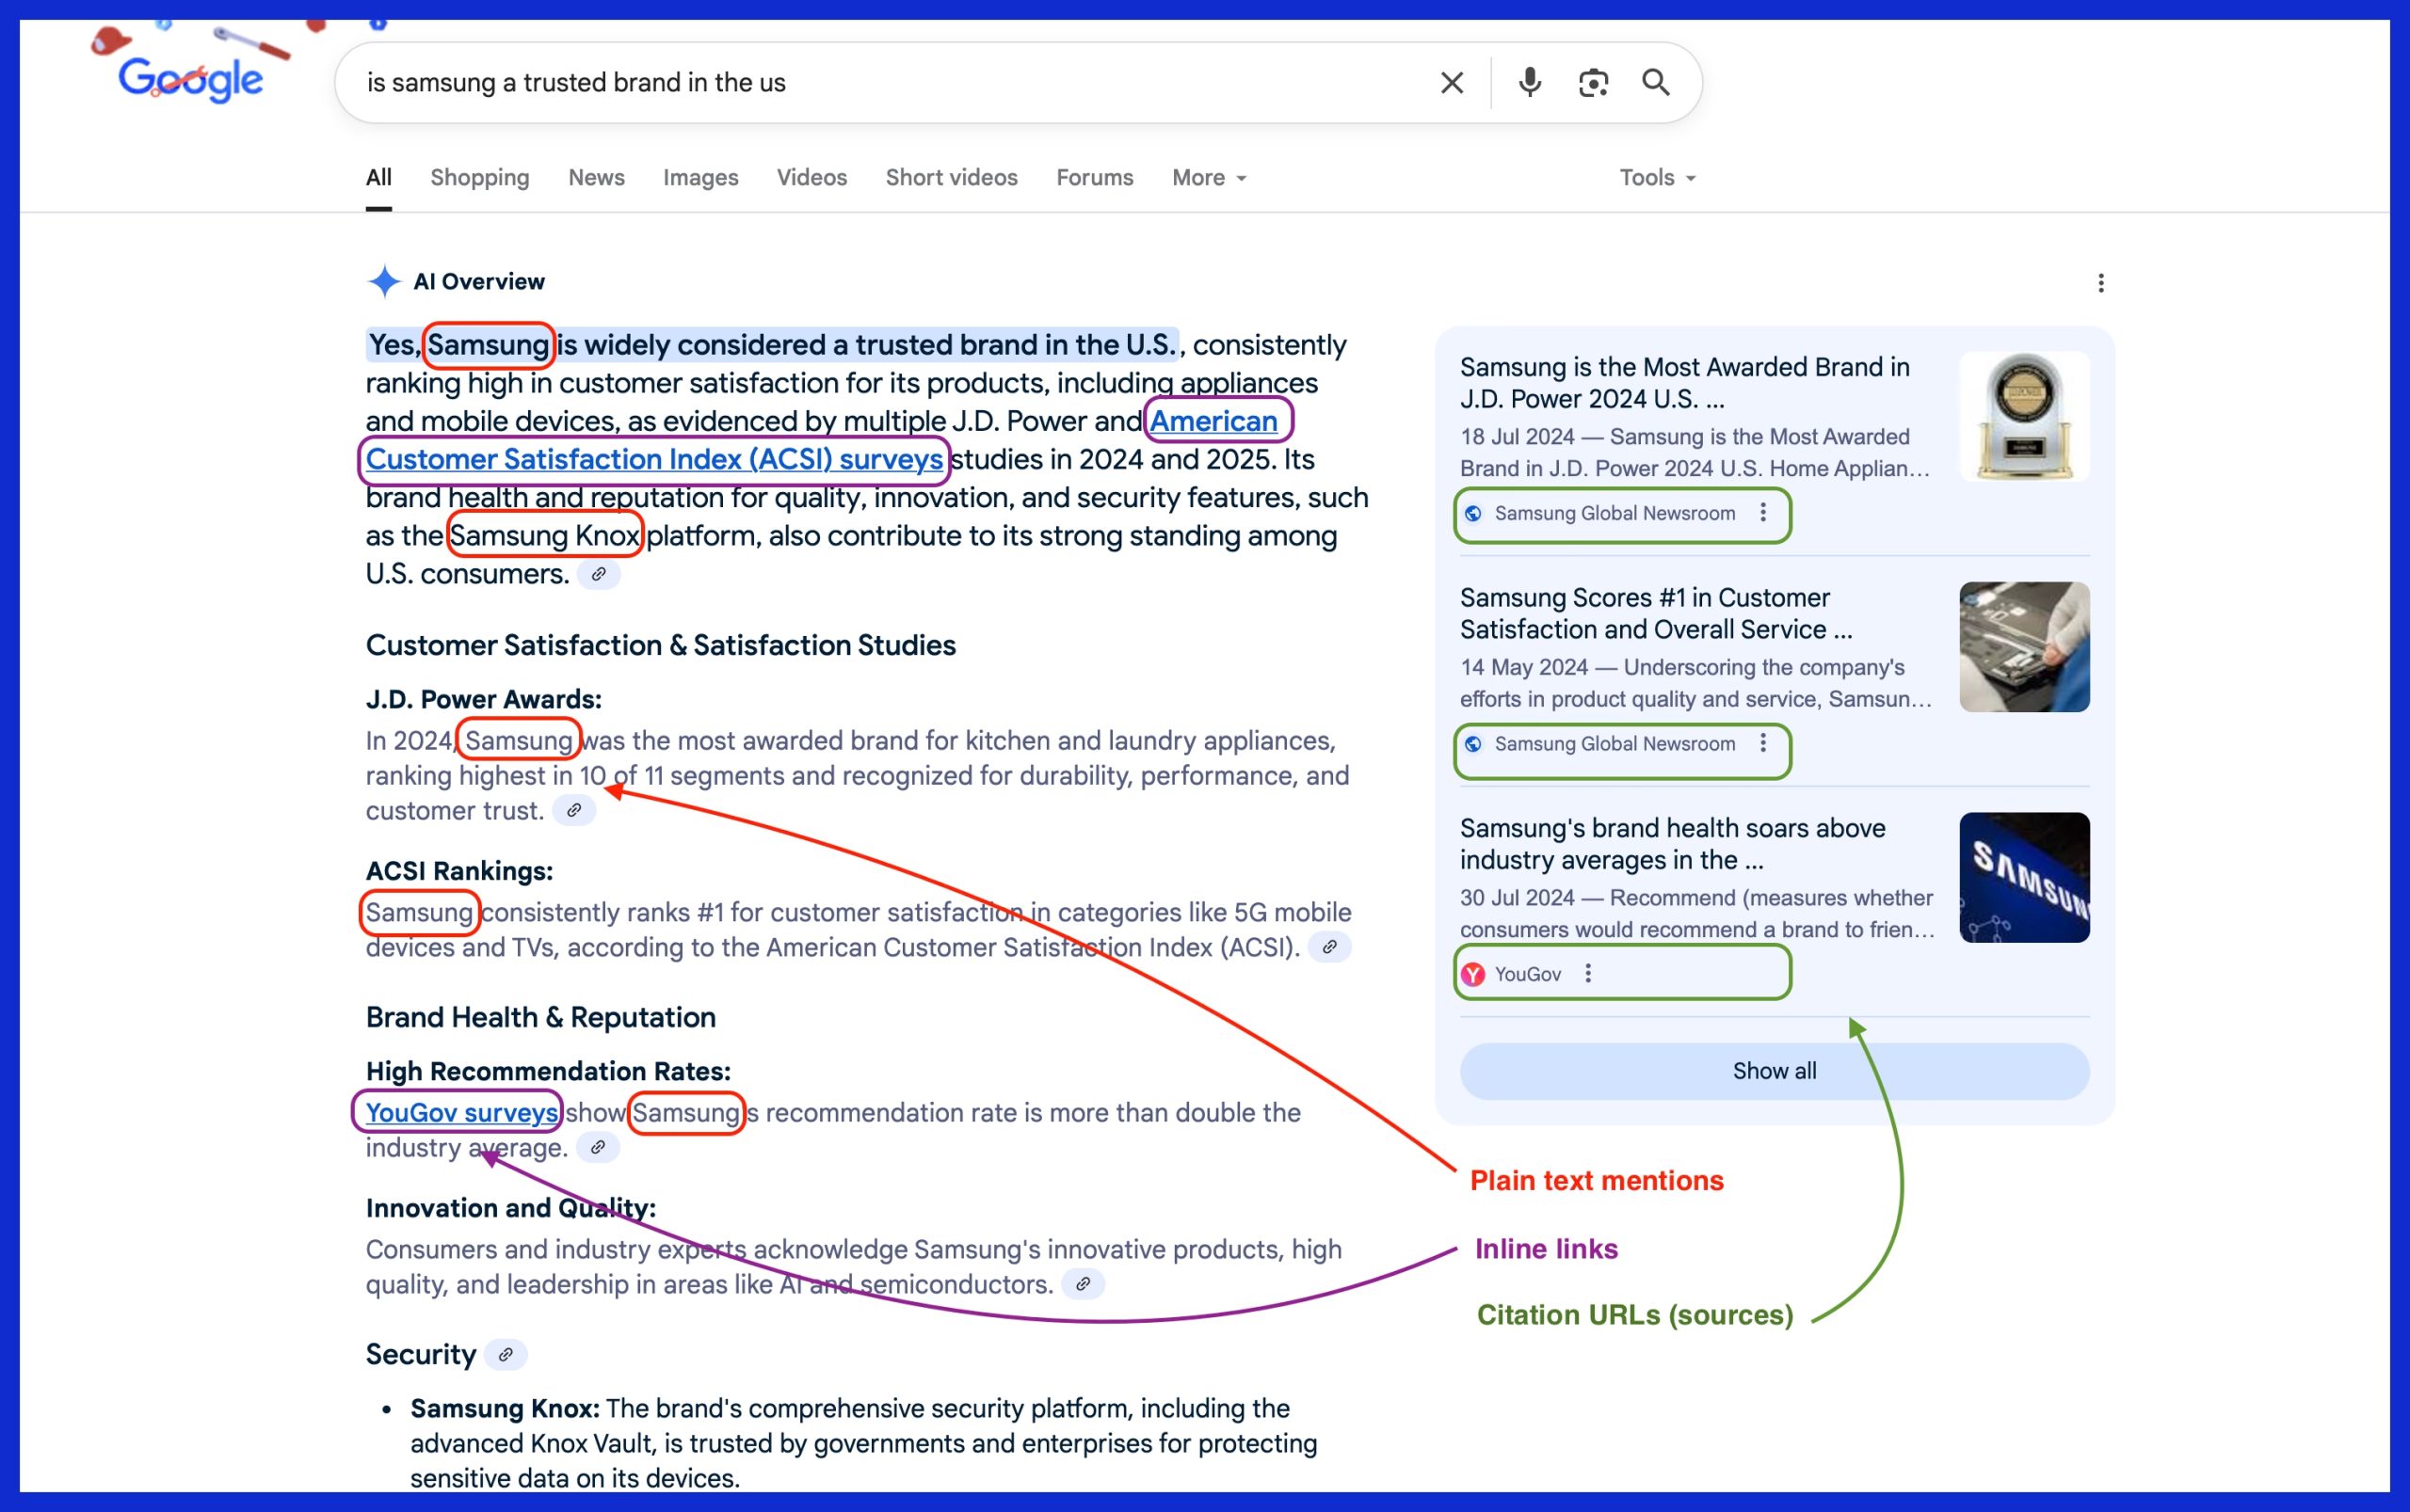Start voice search with microphone icon
Screen dimensions: 2410x1512
(x=1529, y=83)
